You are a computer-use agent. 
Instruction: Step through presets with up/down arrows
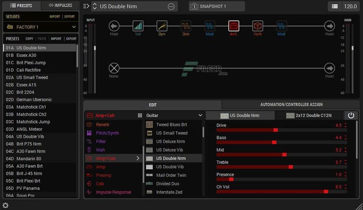(95, 6)
